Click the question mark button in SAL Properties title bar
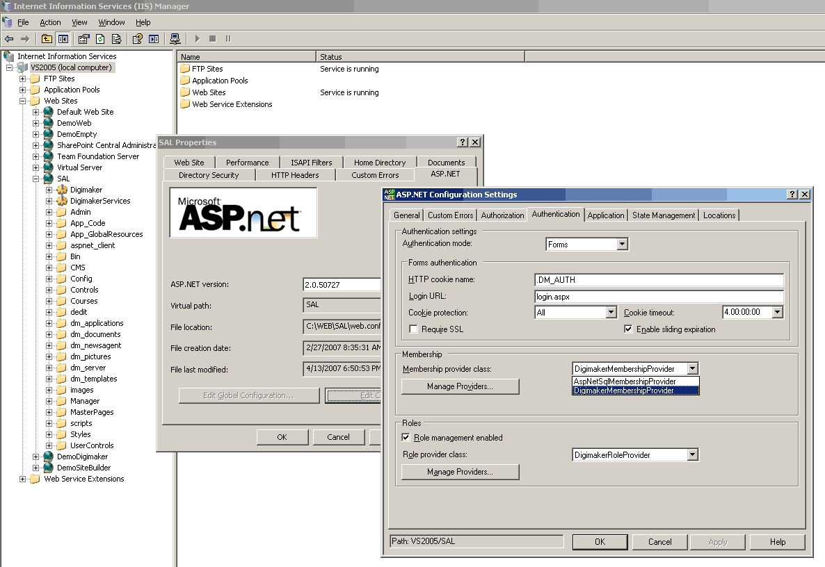825x567 pixels. pyautogui.click(x=463, y=142)
